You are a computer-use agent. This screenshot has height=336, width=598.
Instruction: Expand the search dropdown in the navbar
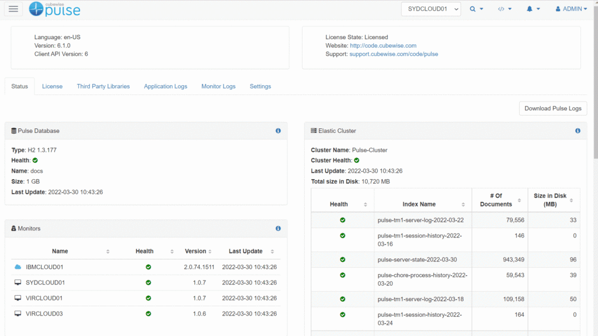coord(477,9)
